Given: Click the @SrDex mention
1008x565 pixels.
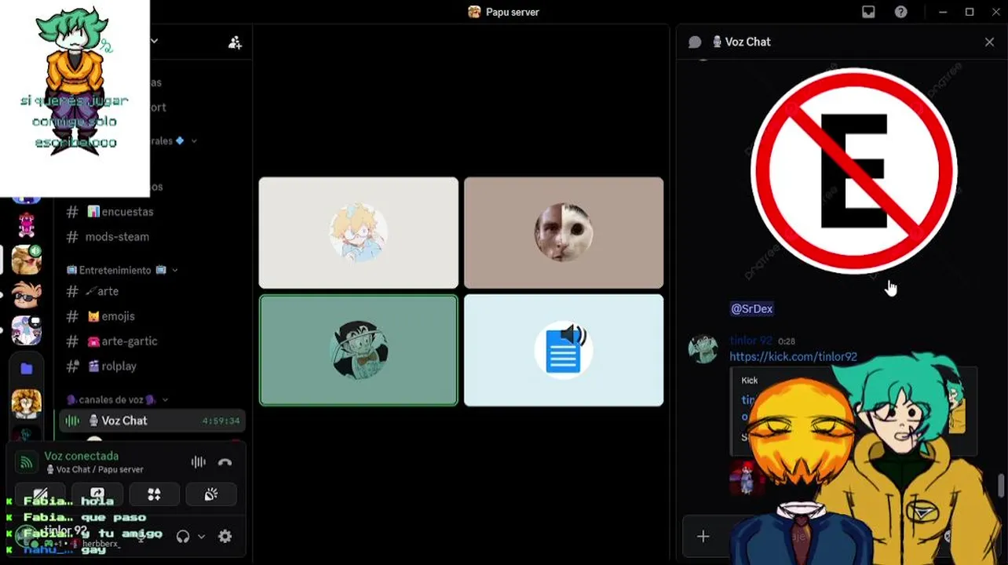Looking at the screenshot, I should [x=752, y=308].
